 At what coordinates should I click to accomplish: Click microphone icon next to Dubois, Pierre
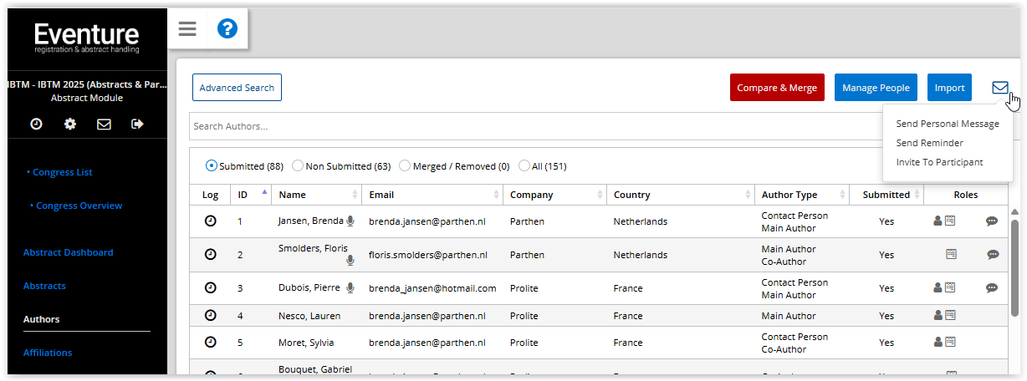point(350,287)
